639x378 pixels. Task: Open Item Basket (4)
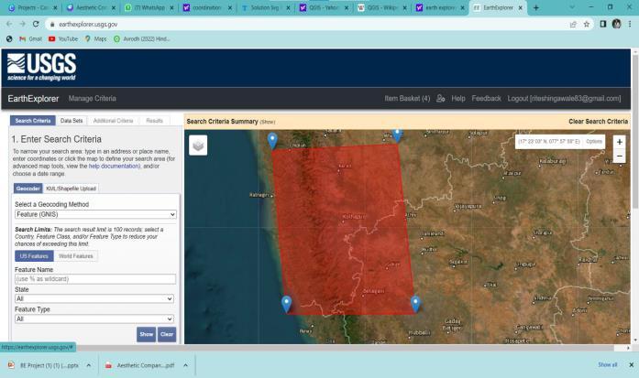click(x=407, y=99)
